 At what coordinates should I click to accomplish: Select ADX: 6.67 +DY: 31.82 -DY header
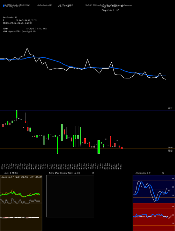point(21,177)
